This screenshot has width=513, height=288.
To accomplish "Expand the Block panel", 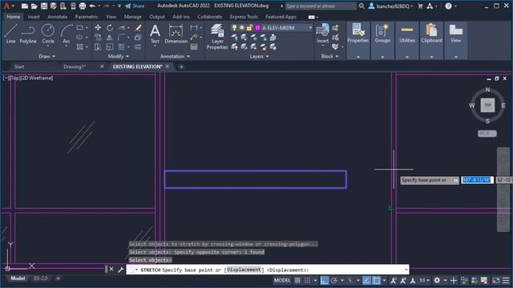I will click(x=329, y=56).
